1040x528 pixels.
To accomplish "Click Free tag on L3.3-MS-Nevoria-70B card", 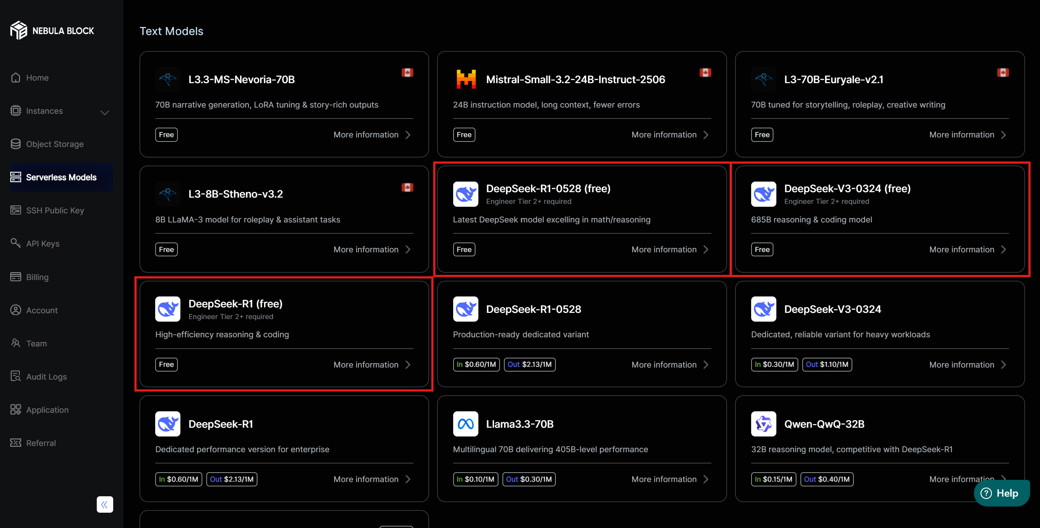I will 167,135.
